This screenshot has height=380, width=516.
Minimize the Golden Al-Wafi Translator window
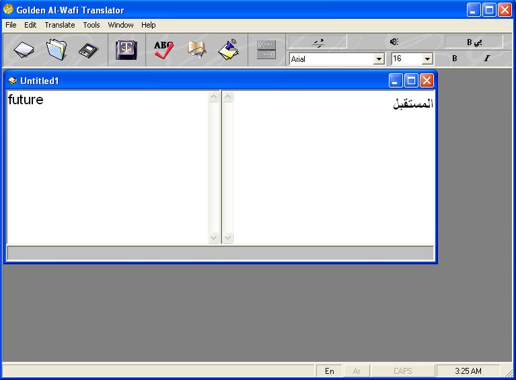[474, 10]
